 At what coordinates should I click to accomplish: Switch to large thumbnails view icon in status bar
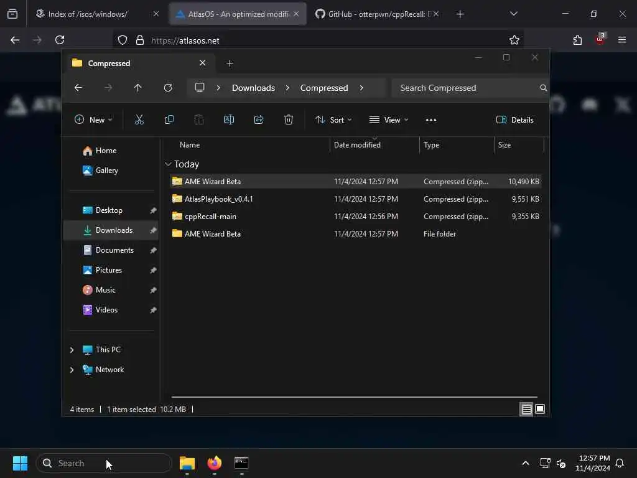pos(540,409)
